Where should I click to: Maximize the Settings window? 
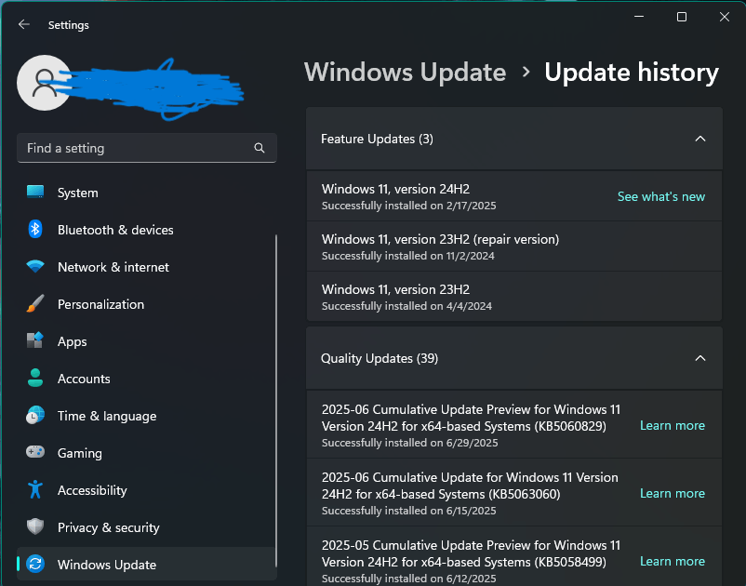point(681,17)
